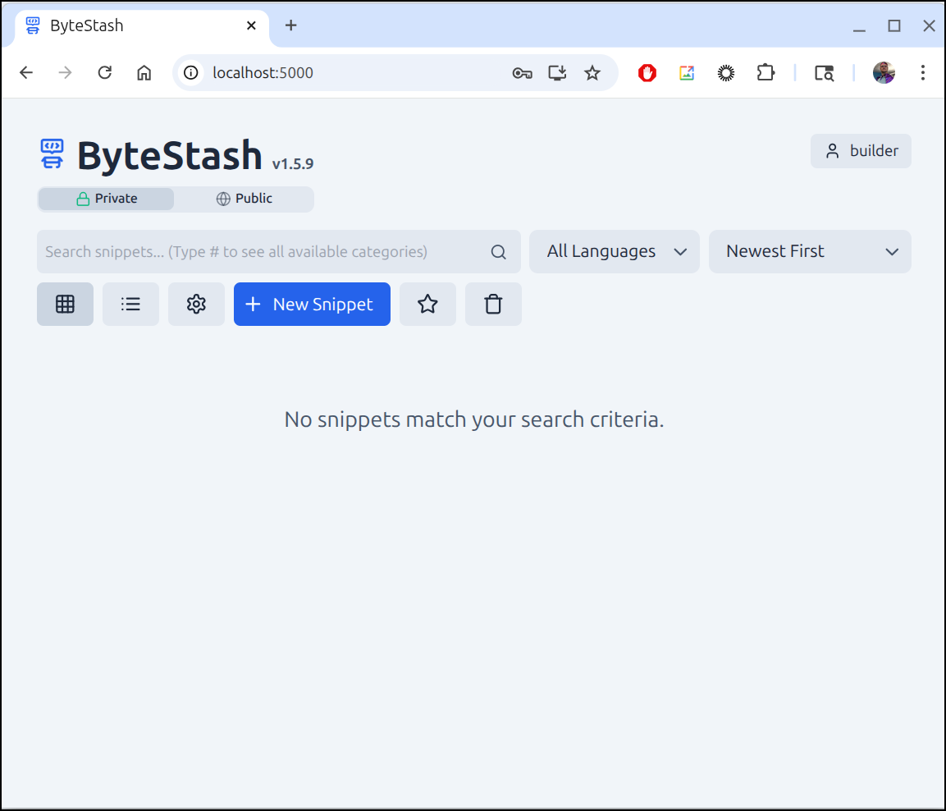Expand the All Languages dropdown
The image size is (946, 811).
click(615, 252)
